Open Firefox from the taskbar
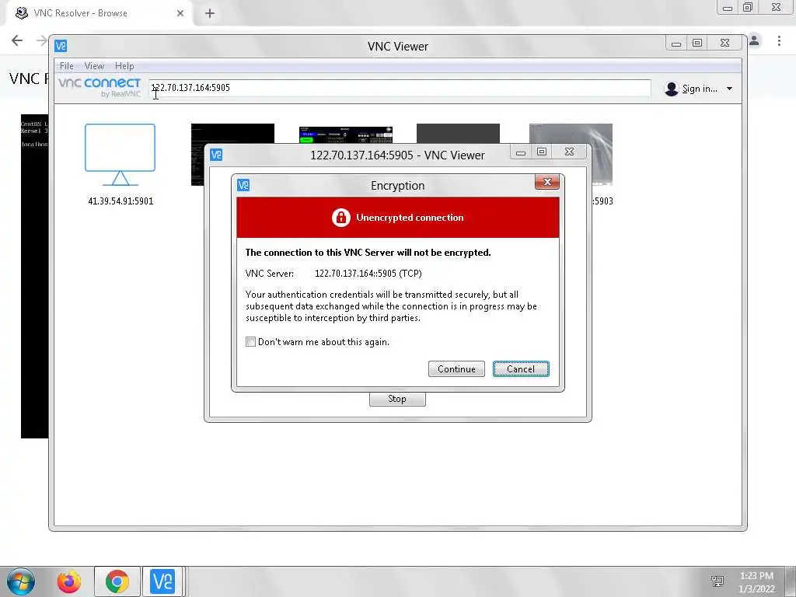The image size is (796, 597). click(69, 581)
